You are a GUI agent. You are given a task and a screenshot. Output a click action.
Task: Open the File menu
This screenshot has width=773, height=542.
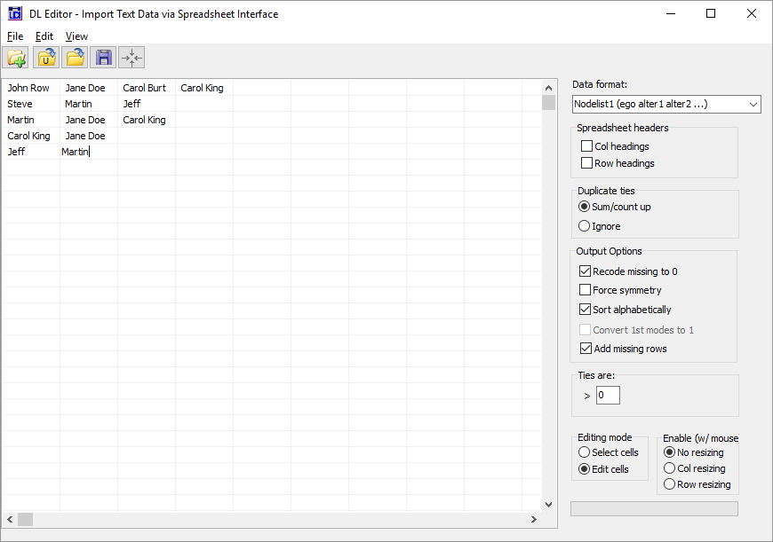pos(15,36)
